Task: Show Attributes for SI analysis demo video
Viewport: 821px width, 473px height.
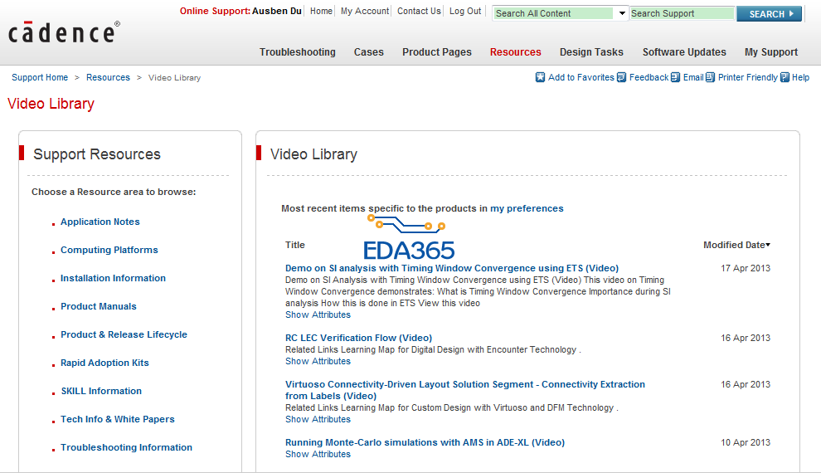Action: [x=318, y=315]
